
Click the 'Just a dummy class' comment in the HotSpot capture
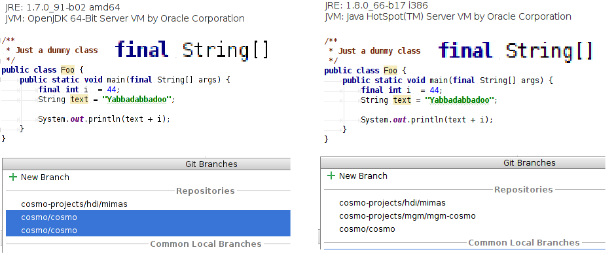coord(379,51)
